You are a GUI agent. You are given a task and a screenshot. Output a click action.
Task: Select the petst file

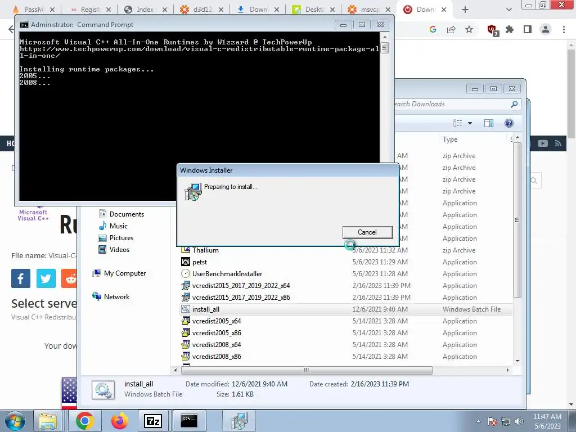pyautogui.click(x=345, y=262)
